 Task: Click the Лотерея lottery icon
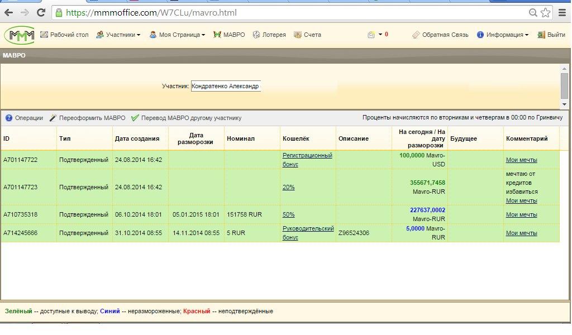tap(256, 35)
